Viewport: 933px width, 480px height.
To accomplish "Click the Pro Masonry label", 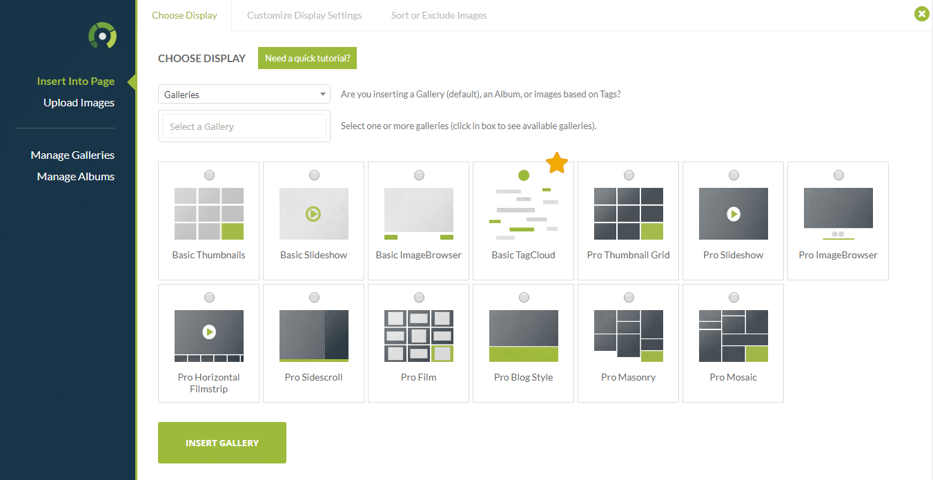I will (x=629, y=377).
